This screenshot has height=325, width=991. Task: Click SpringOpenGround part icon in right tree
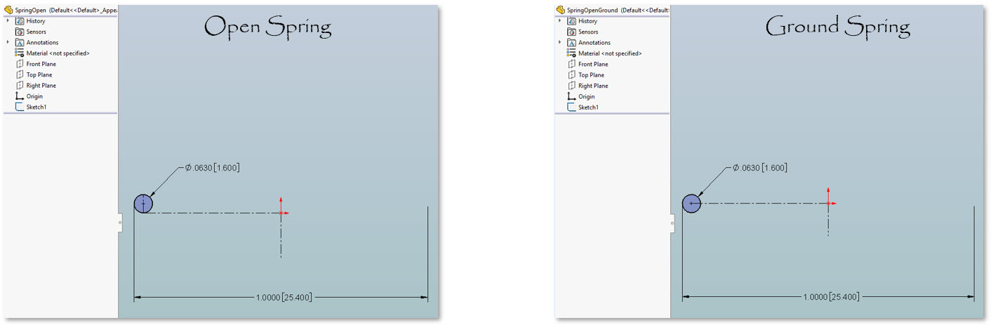561,11
